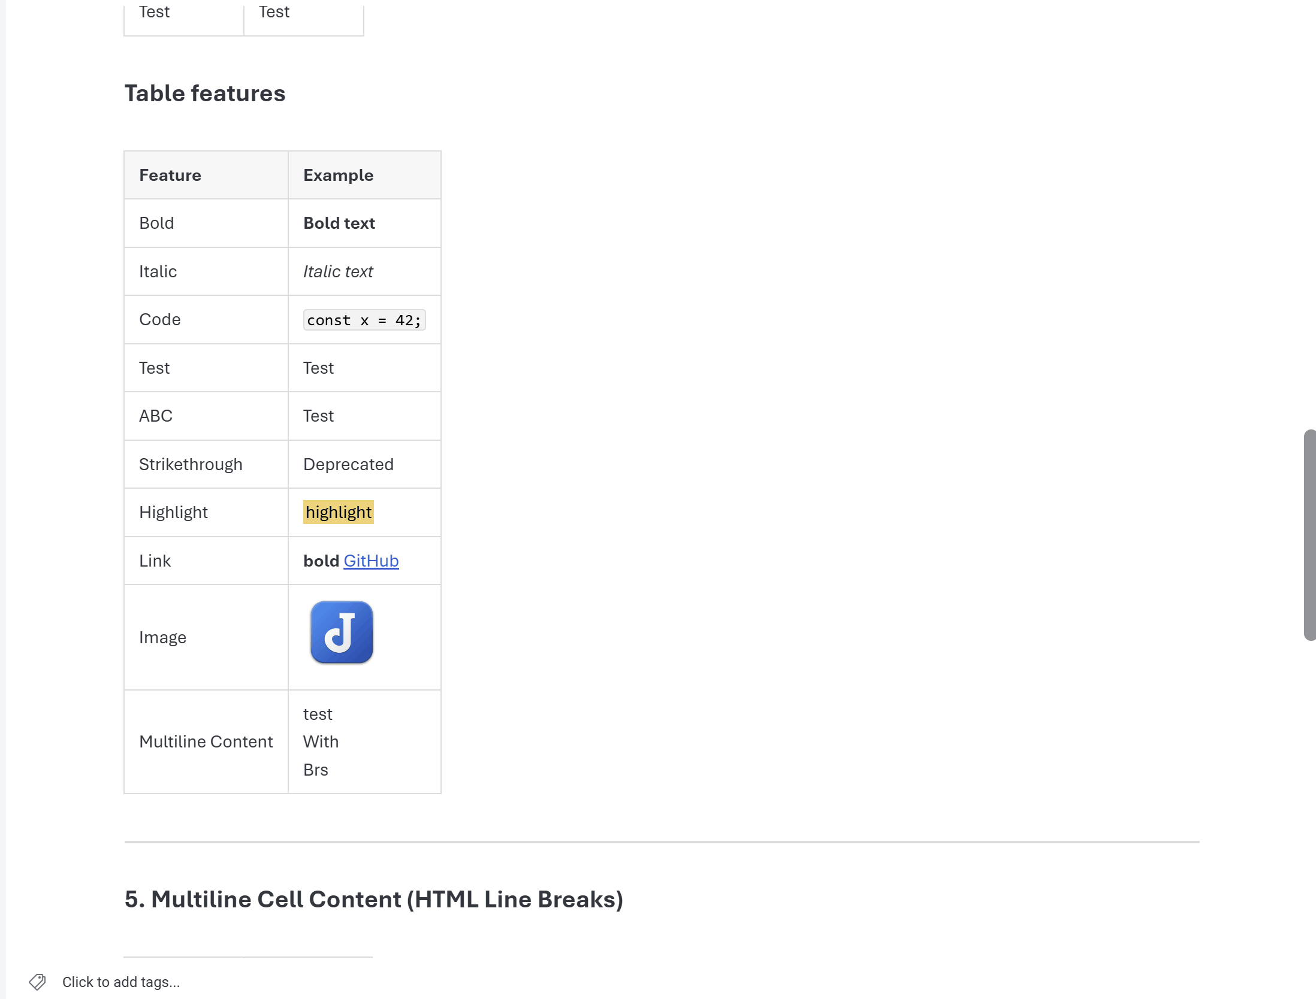
Task: Click the vertical scrollbar thumb
Action: (x=1309, y=534)
